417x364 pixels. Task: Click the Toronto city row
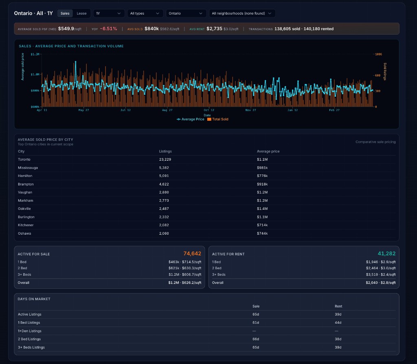click(206, 159)
